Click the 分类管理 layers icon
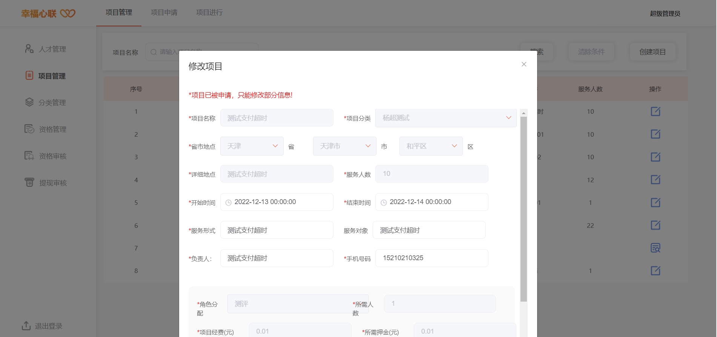 [x=29, y=102]
